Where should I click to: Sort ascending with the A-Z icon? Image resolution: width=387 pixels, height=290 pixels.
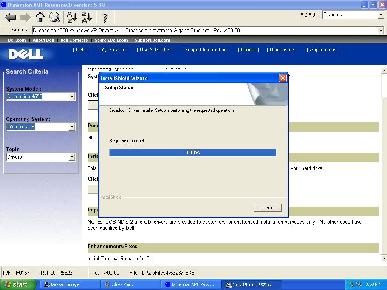(x=72, y=17)
